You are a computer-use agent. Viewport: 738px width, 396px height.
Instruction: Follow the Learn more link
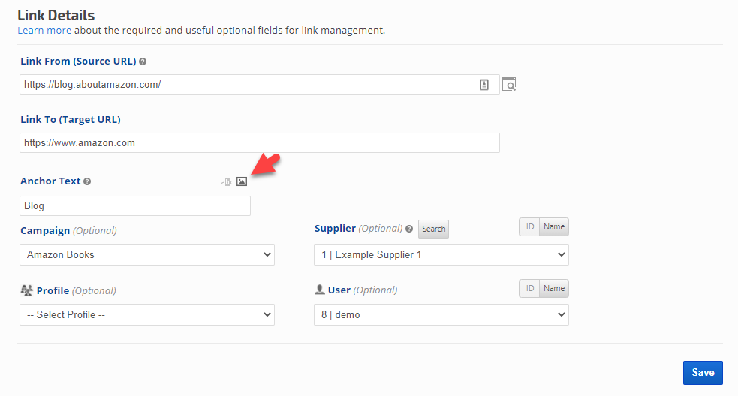44,31
